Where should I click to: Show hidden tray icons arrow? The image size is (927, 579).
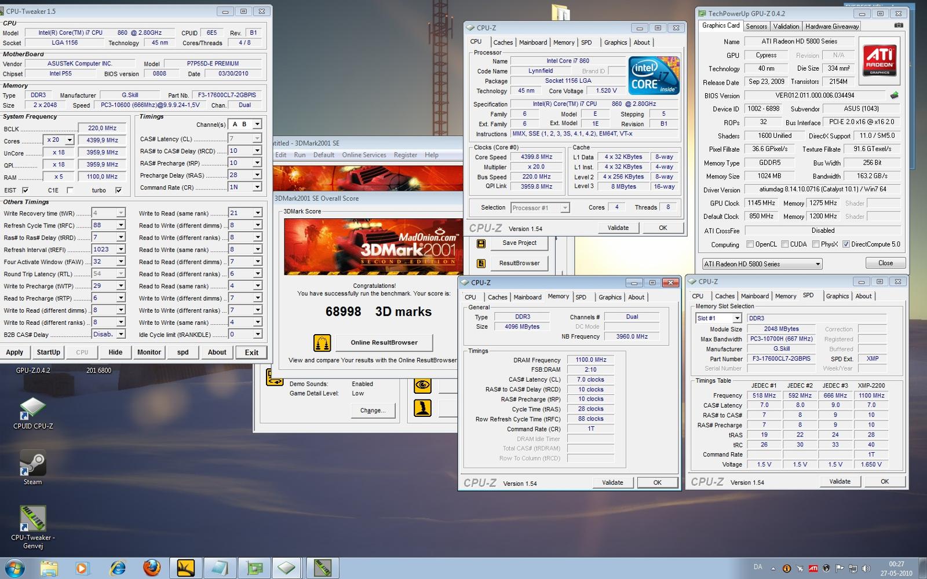point(773,569)
